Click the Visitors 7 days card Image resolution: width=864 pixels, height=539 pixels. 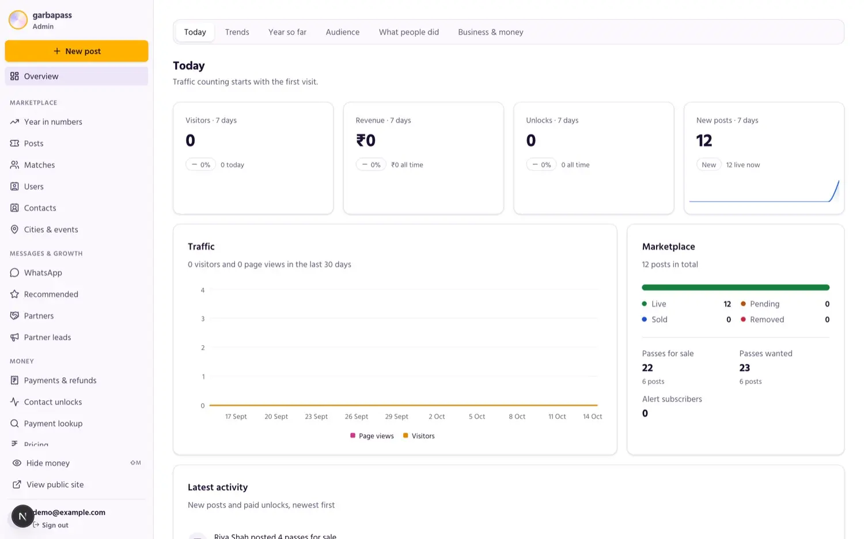coord(253,158)
